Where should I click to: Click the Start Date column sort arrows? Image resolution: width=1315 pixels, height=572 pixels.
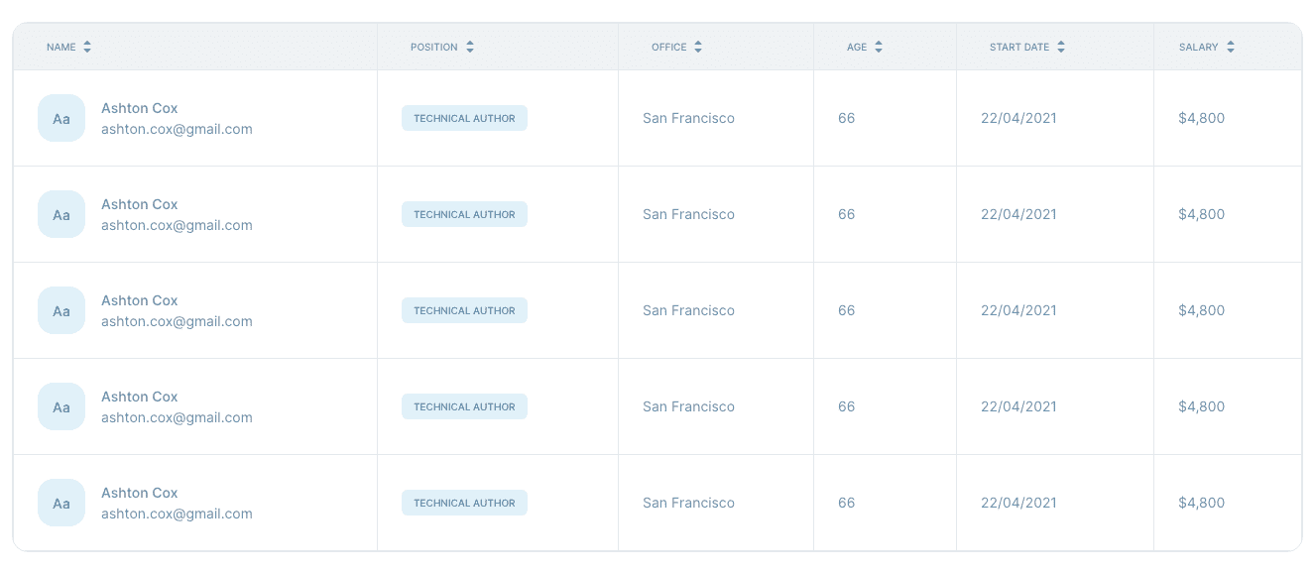point(1060,46)
